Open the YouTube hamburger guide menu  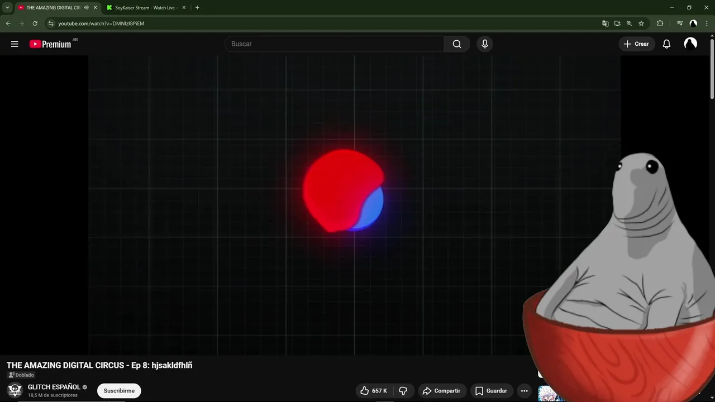pos(15,44)
